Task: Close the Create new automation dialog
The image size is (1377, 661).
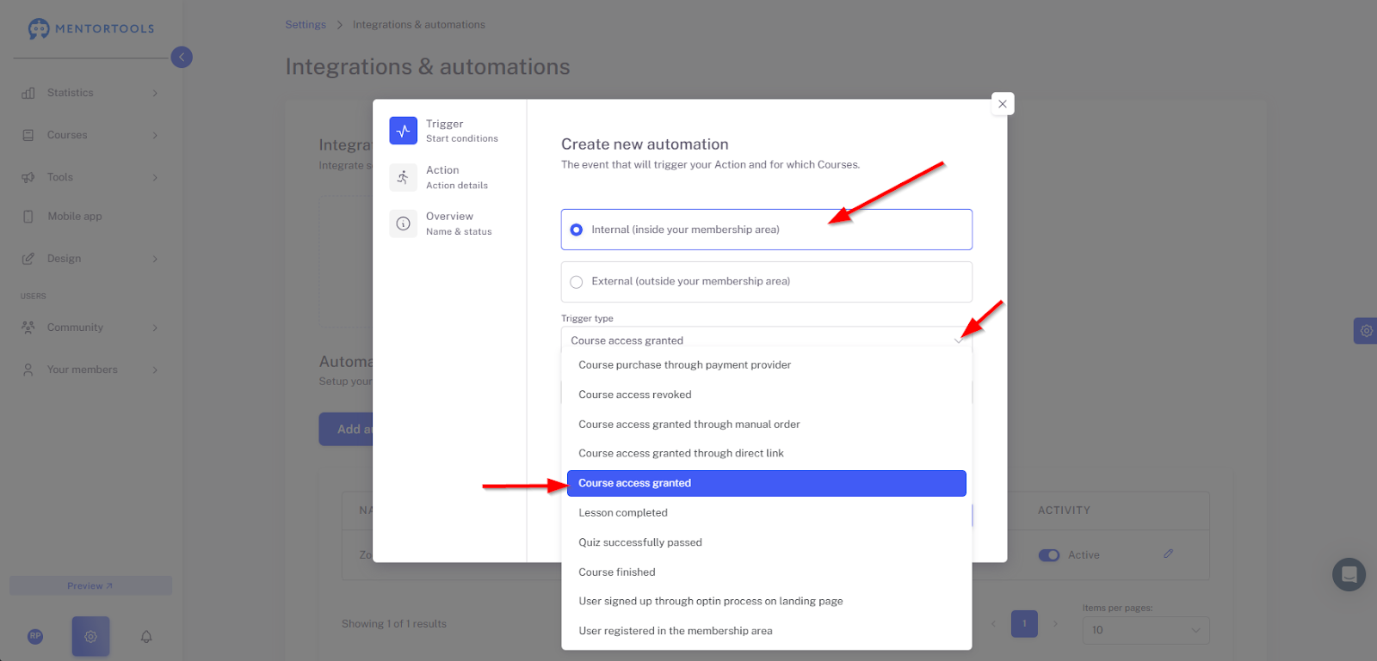Action: 1003,104
